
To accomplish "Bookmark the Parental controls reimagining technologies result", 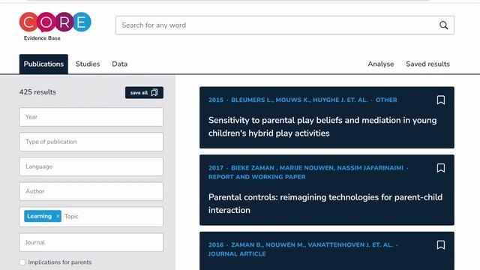I will coord(441,168).
